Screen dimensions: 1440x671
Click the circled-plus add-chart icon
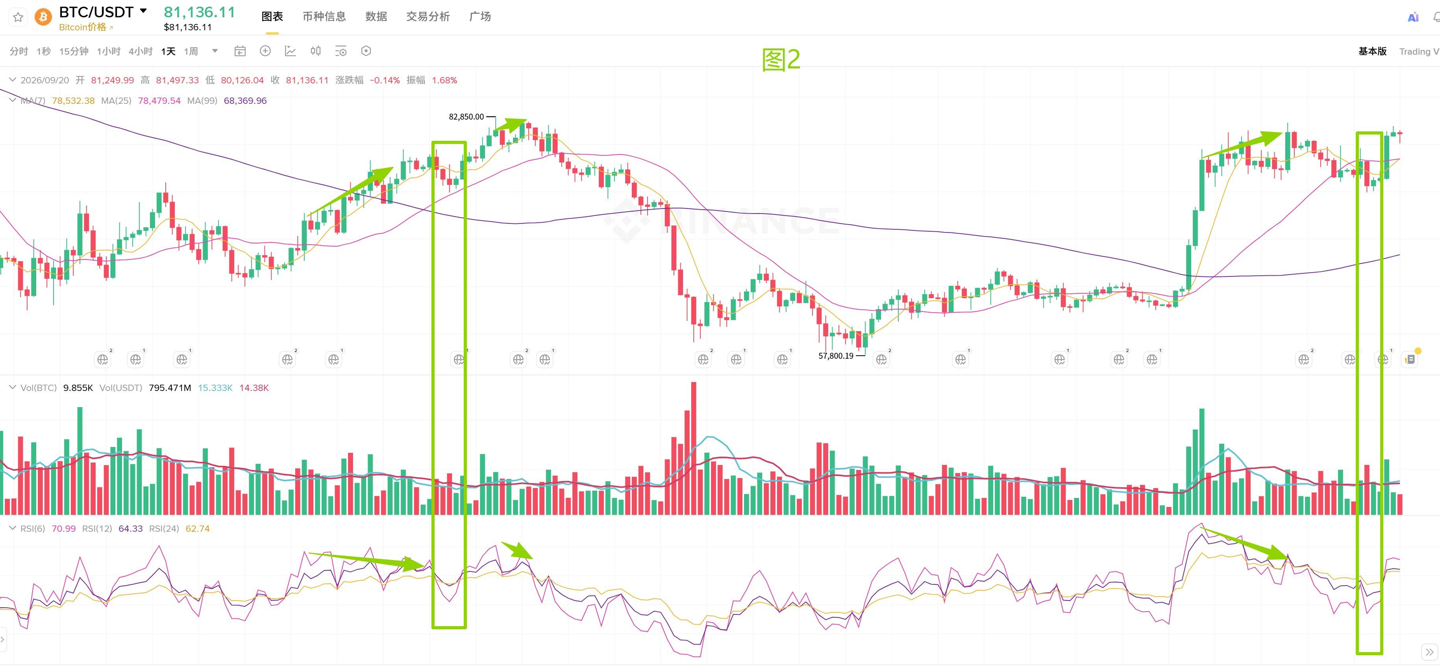[266, 52]
